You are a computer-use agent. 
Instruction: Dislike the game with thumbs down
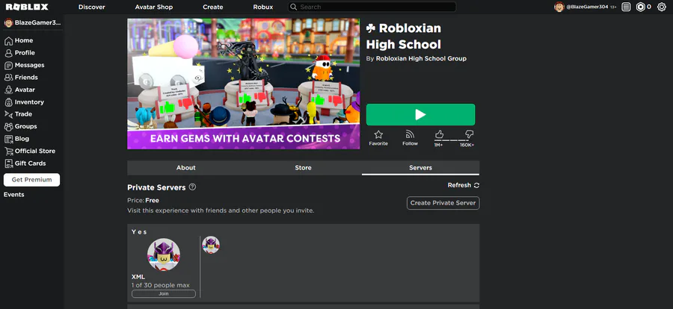pos(469,134)
